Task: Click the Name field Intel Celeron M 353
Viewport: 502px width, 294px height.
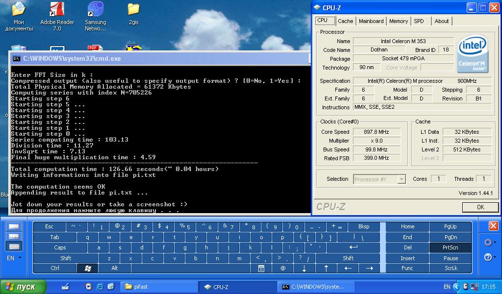Action: point(403,41)
